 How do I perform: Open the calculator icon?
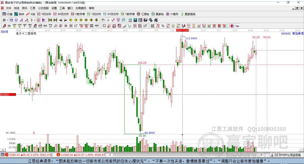[135, 20]
